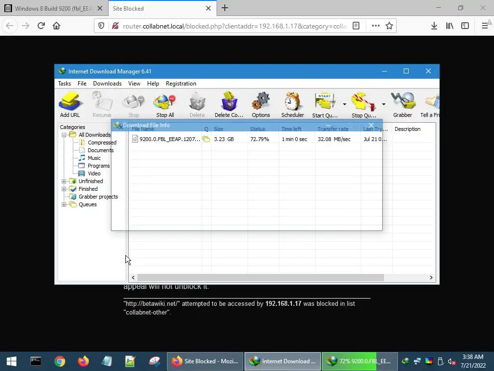Click horizontal scrollbar right arrow
Viewport: 494px width, 371px height.
(431, 278)
